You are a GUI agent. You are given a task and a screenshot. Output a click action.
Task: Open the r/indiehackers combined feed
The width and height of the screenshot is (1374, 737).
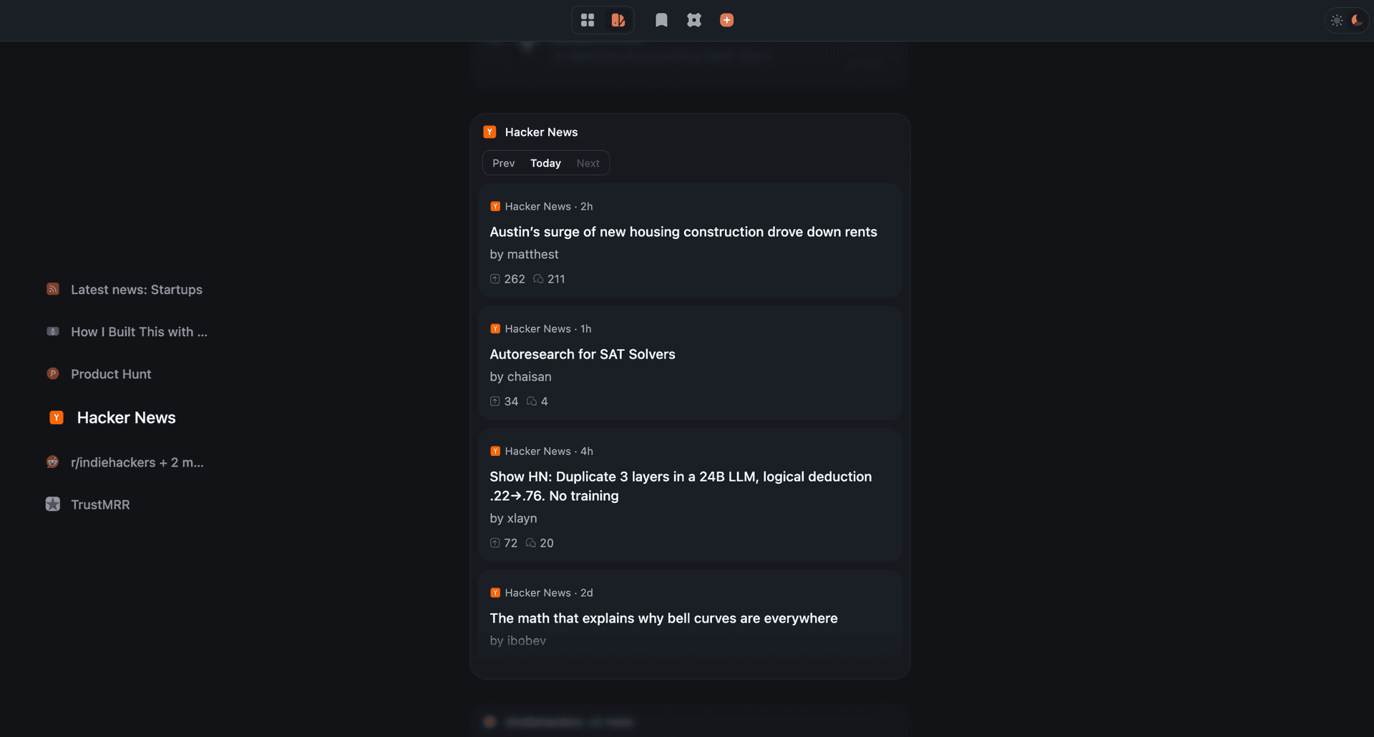click(x=137, y=462)
